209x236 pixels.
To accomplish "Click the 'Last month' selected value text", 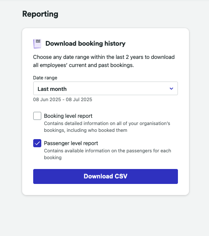I will point(52,89).
